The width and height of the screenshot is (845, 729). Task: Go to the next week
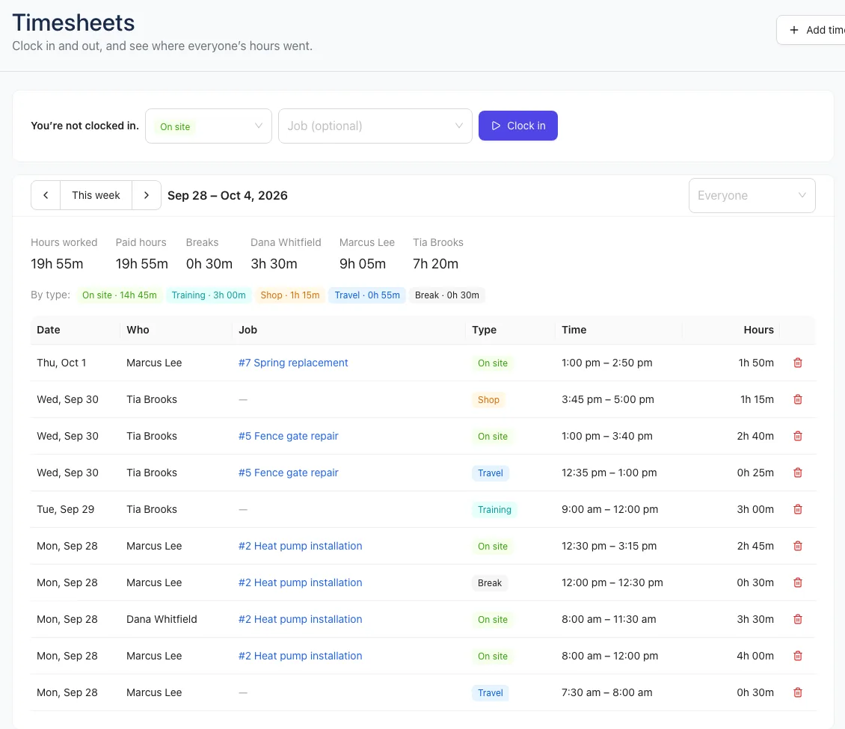(x=146, y=195)
